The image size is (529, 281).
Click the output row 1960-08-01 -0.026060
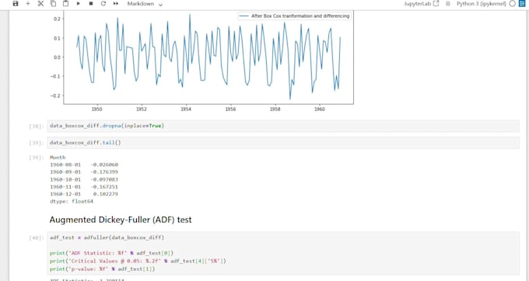[84, 165]
